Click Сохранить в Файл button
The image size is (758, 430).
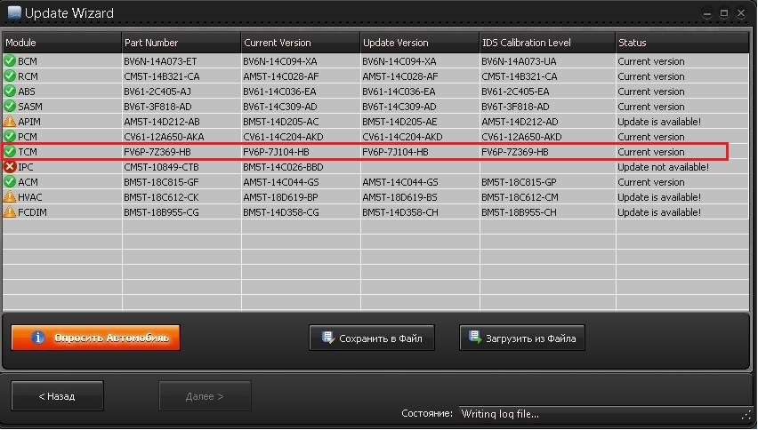pyautogui.click(x=372, y=338)
